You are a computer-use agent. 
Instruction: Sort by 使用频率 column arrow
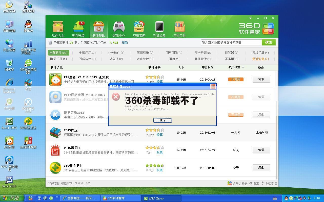point(243,67)
